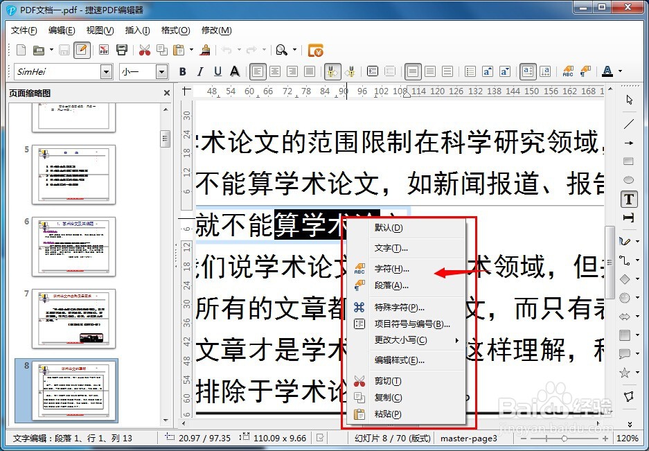Select the Text box tool on right toolbar
The height and width of the screenshot is (451, 649).
tap(628, 198)
